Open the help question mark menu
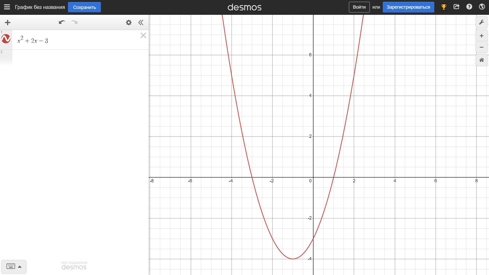 coord(469,7)
